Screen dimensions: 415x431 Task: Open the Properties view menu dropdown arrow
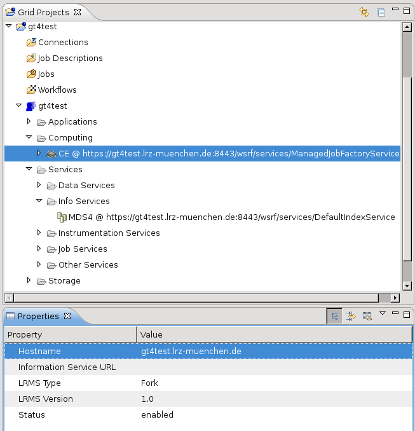[383, 313]
